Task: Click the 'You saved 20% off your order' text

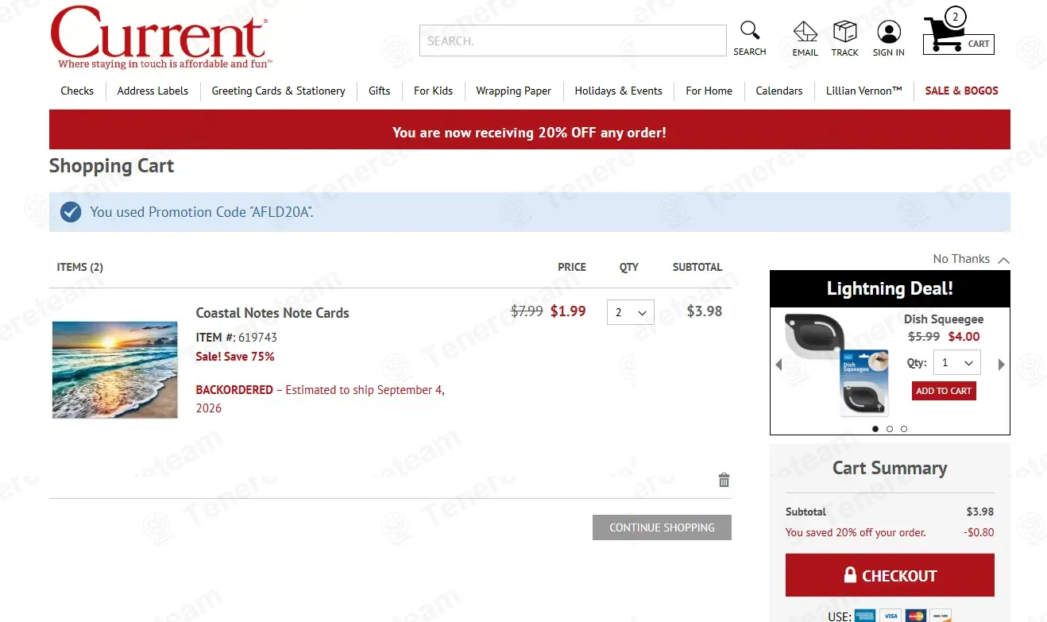Action: click(x=856, y=533)
